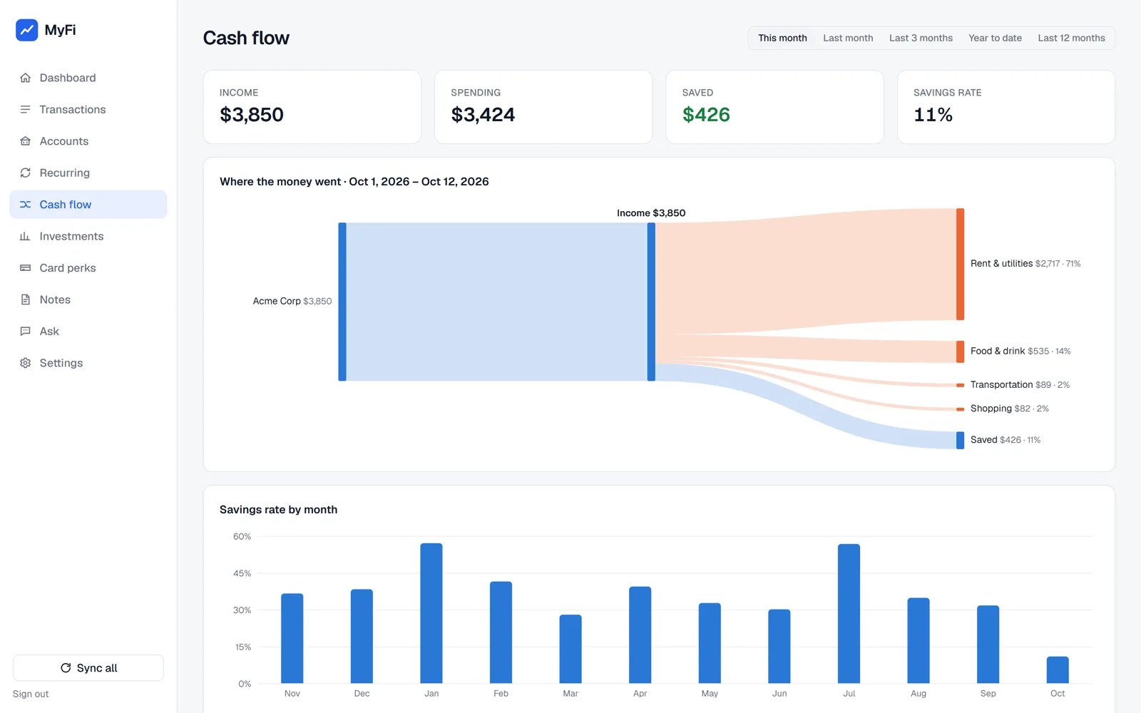1141x713 pixels.
Task: Go to Transactions in the sidebar
Action: coord(88,109)
